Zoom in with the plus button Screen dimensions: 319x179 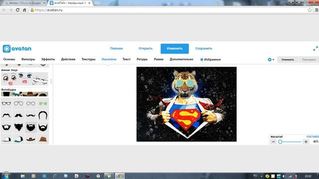(x=306, y=142)
